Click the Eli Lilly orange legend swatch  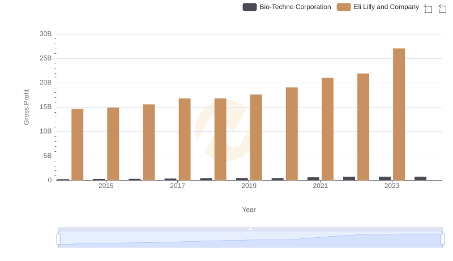[344, 7]
